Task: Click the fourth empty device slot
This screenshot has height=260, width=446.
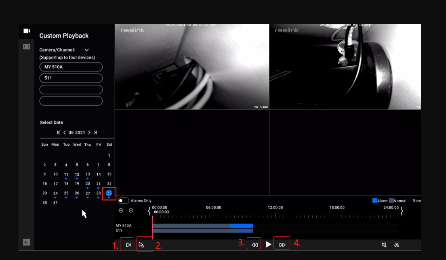Action: click(71, 101)
